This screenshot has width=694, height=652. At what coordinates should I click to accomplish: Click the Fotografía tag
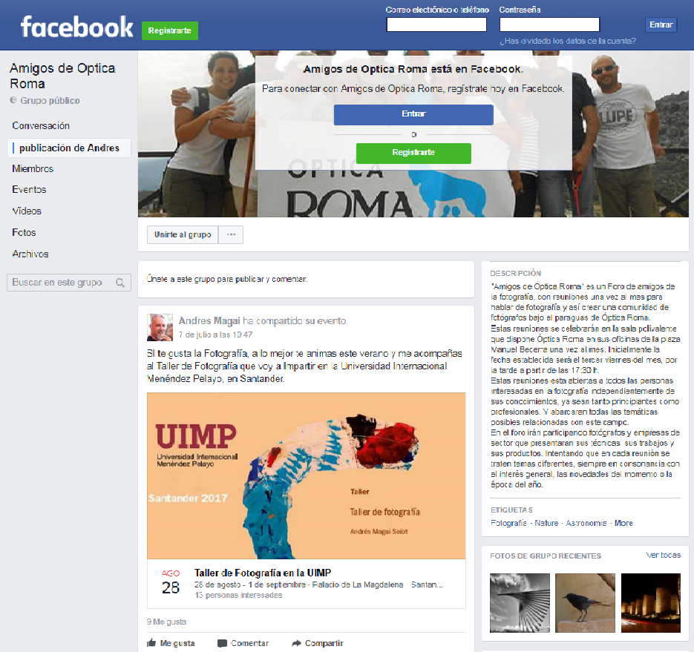click(508, 523)
